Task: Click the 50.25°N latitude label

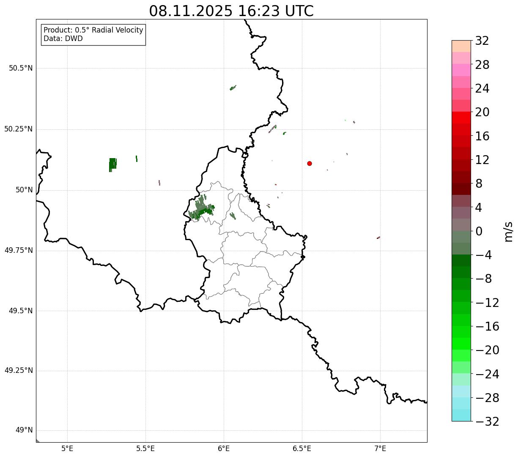Action: pos(19,129)
